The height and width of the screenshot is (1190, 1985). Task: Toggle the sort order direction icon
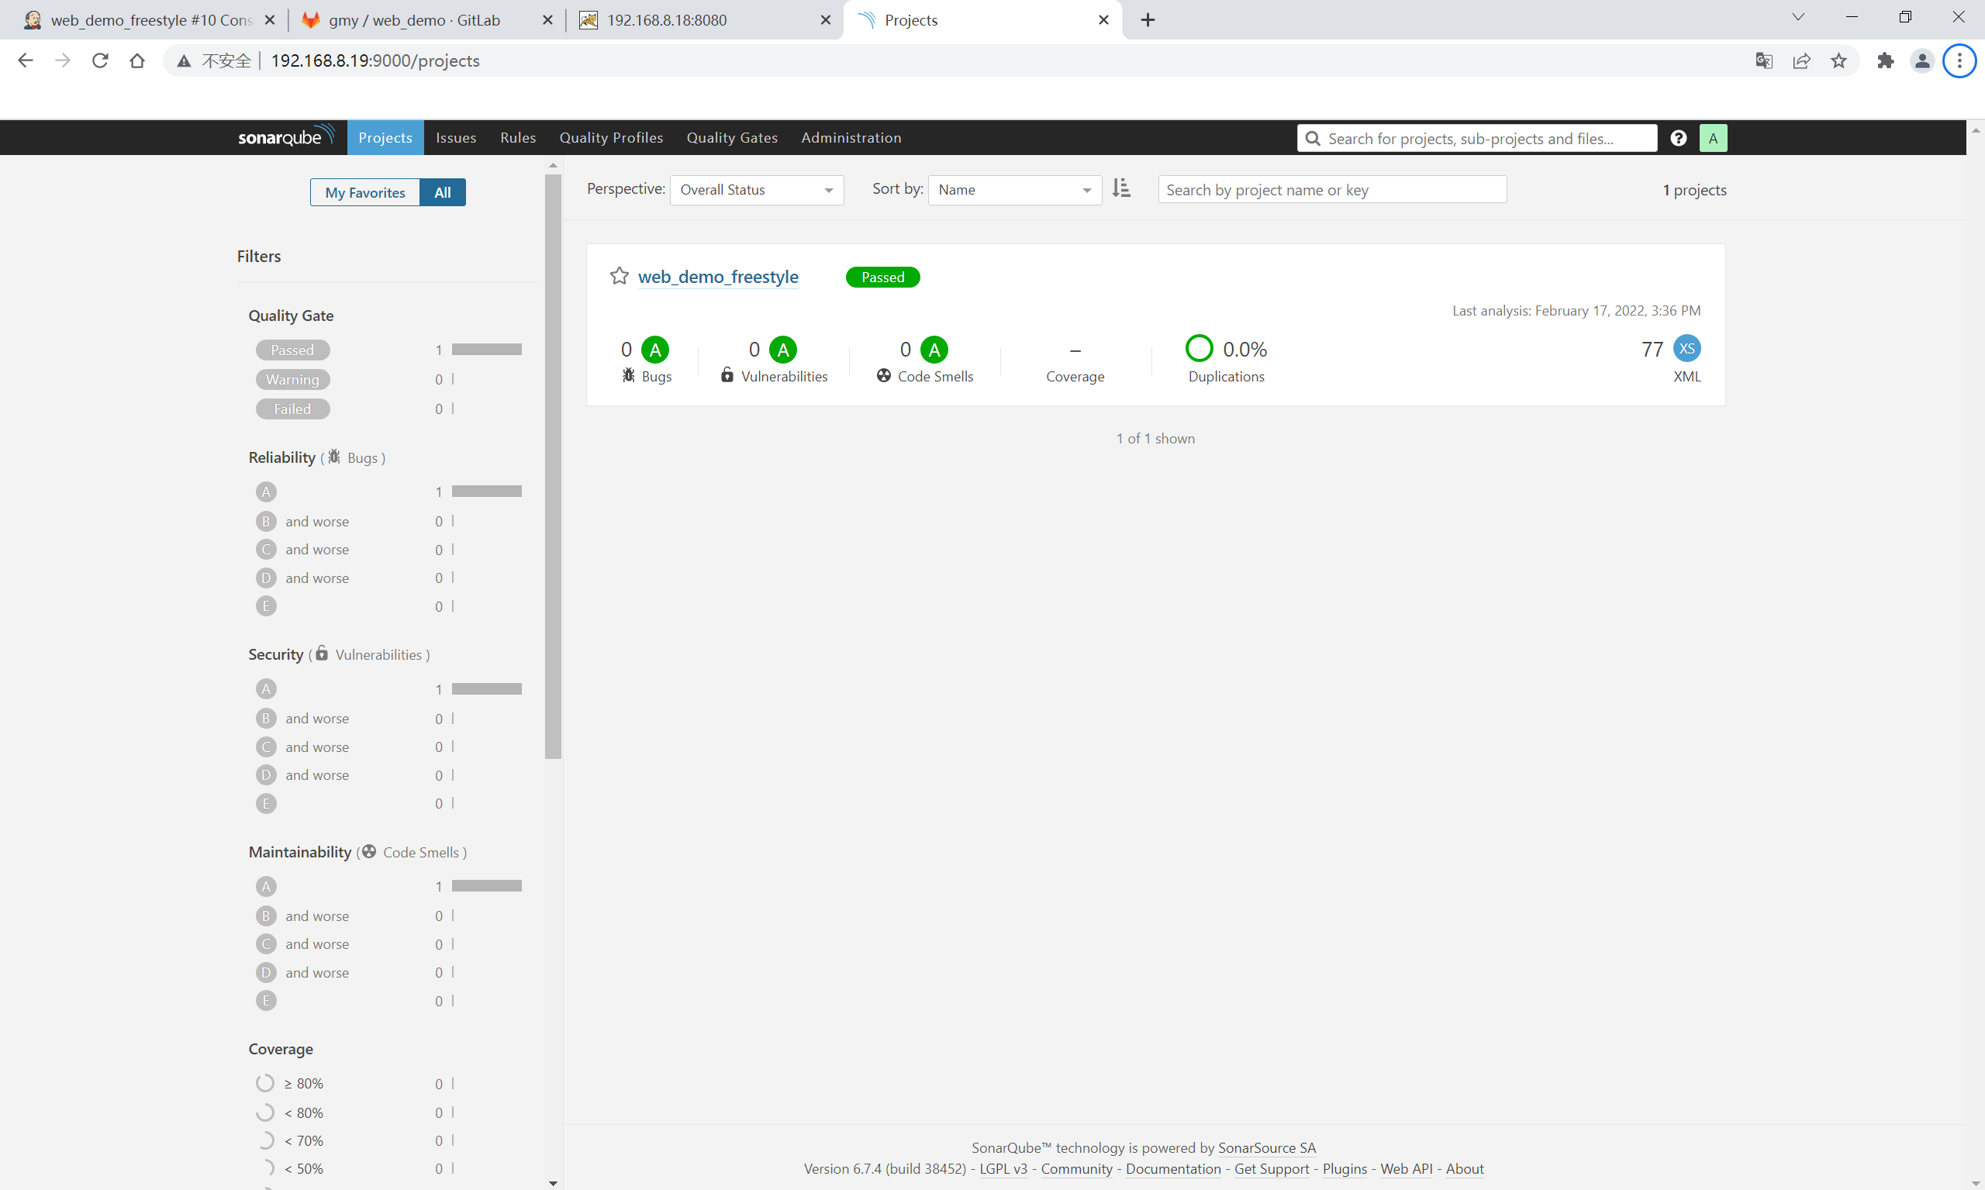point(1121,188)
